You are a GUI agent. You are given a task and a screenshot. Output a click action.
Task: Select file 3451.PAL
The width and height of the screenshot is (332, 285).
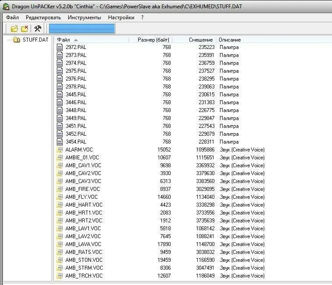pos(76,126)
